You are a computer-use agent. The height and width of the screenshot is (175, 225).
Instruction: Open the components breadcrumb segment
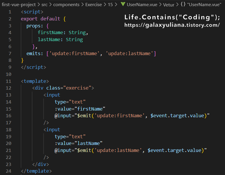click(x=66, y=5)
